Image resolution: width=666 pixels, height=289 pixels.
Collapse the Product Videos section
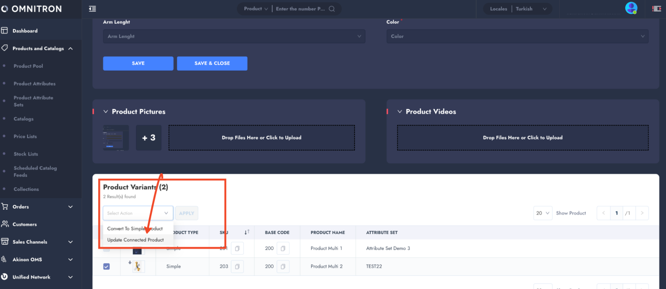[x=399, y=112]
